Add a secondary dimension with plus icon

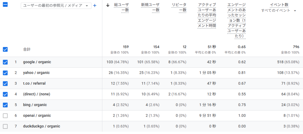[x=95, y=6]
